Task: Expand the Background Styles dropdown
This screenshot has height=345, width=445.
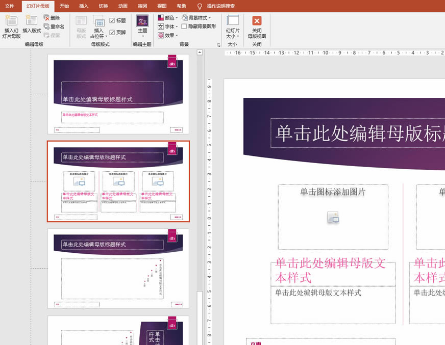Action: click(x=196, y=18)
